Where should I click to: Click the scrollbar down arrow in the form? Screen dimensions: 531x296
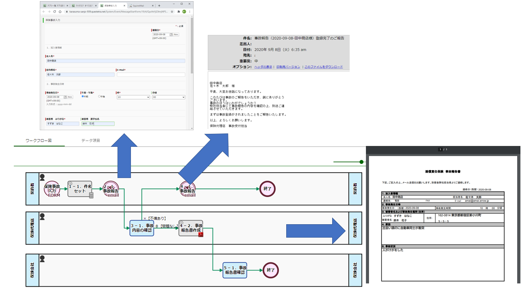tap(192, 129)
